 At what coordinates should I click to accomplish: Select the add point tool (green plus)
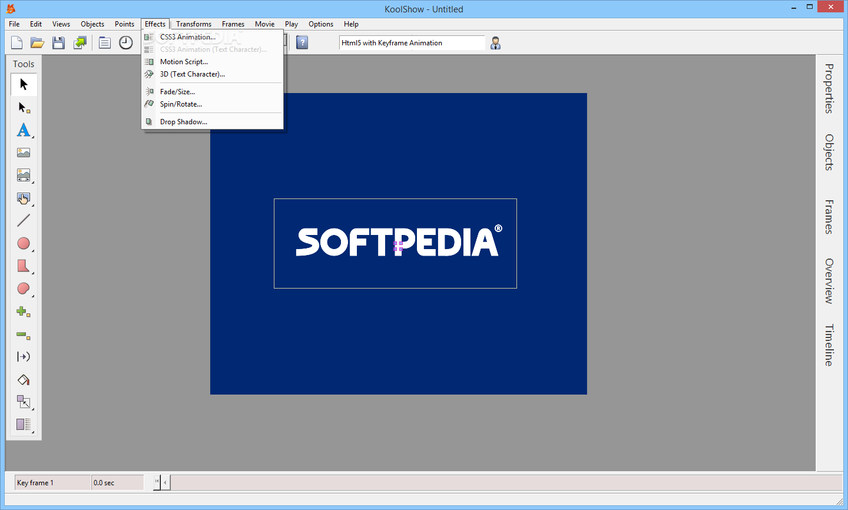coord(24,311)
